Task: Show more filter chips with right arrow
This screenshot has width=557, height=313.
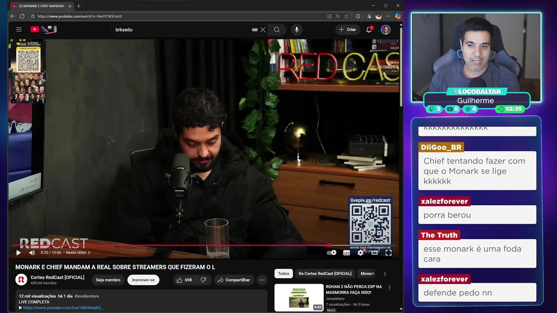Action: (x=385, y=274)
